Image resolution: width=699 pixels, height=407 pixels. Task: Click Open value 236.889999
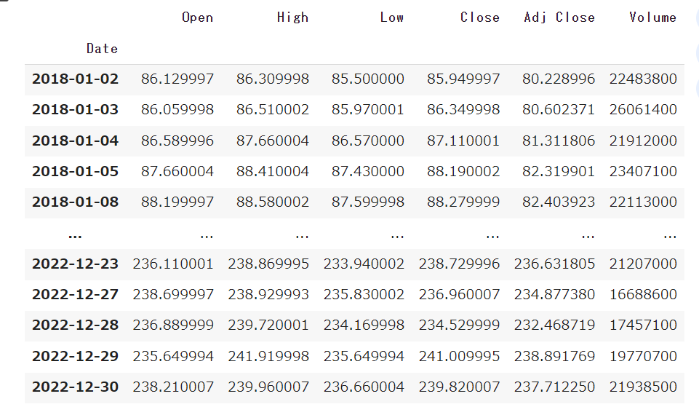click(x=173, y=325)
